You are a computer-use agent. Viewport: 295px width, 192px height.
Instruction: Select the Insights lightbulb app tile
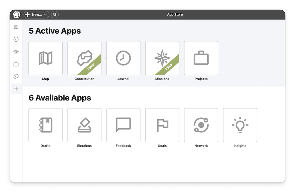pyautogui.click(x=240, y=125)
